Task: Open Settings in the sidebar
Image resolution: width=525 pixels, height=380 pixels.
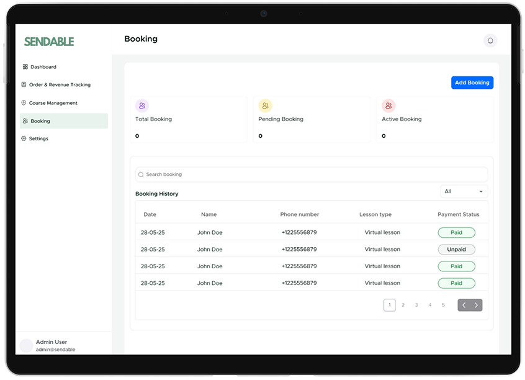Action: pyautogui.click(x=38, y=138)
